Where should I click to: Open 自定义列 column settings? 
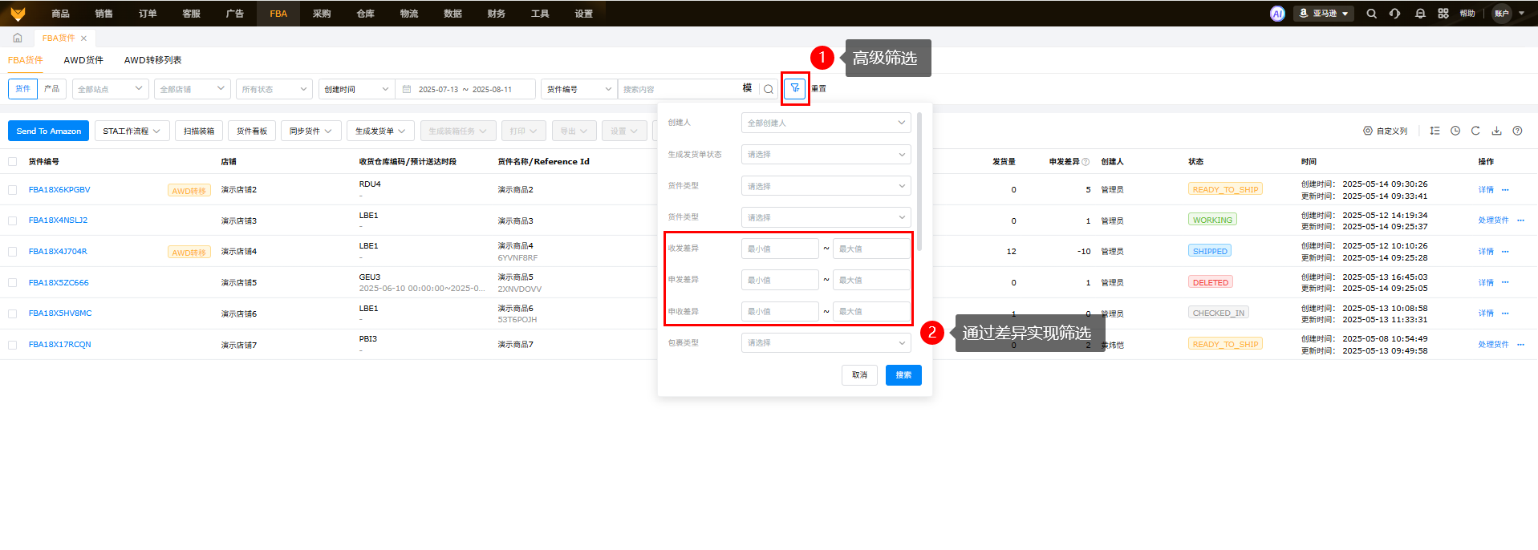pyautogui.click(x=1386, y=131)
